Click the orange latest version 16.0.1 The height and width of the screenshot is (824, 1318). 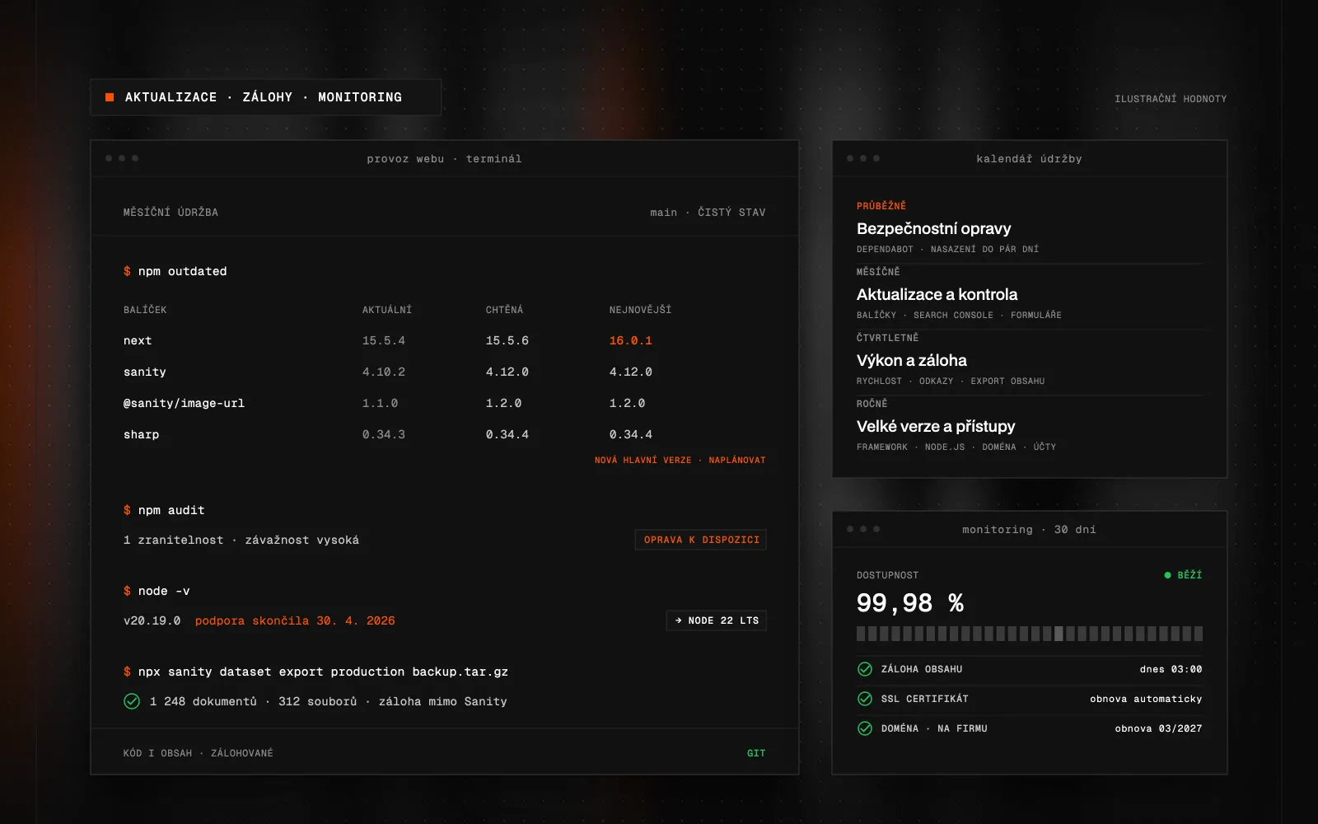(631, 340)
